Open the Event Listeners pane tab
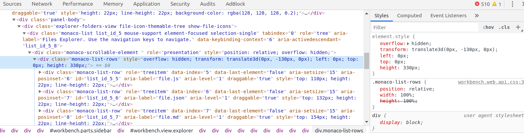524x133 pixels. click(x=448, y=16)
